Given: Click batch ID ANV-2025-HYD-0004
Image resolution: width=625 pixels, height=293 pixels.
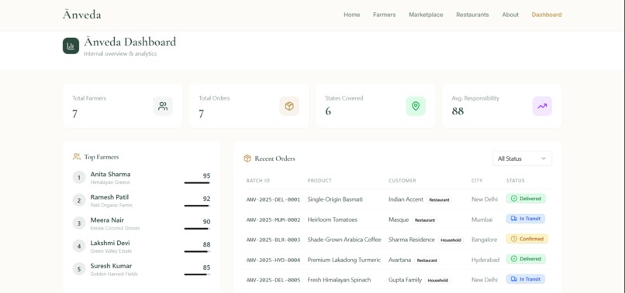Looking at the screenshot, I should pos(273,260).
